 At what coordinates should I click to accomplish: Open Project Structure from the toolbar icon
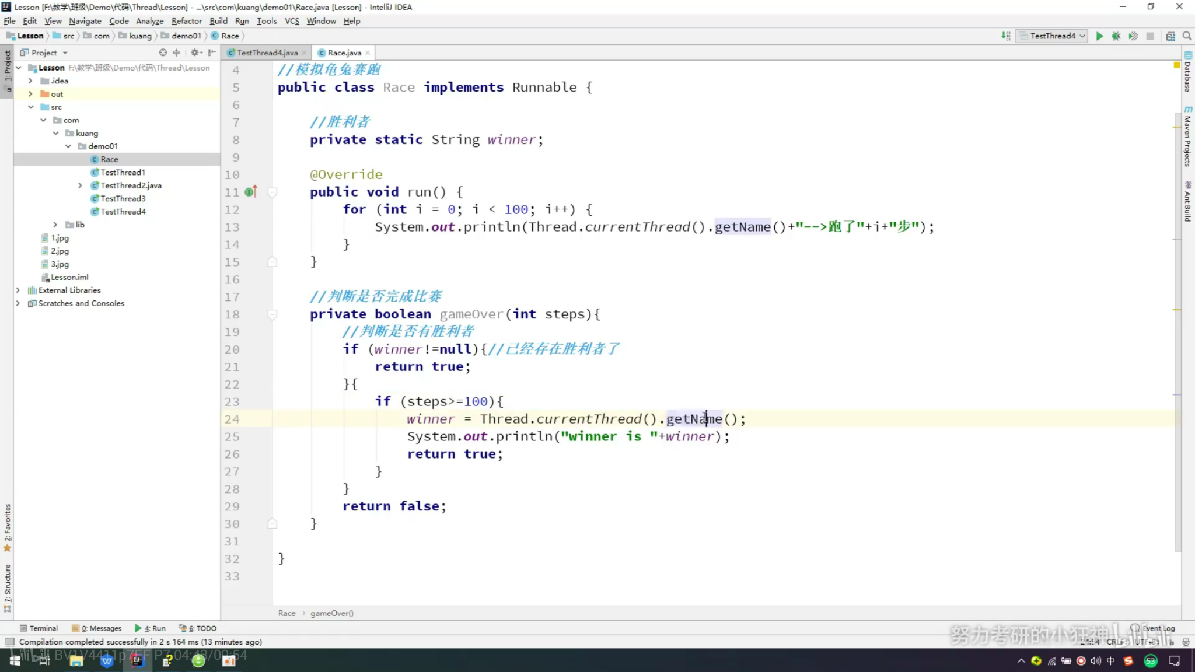[1170, 36]
